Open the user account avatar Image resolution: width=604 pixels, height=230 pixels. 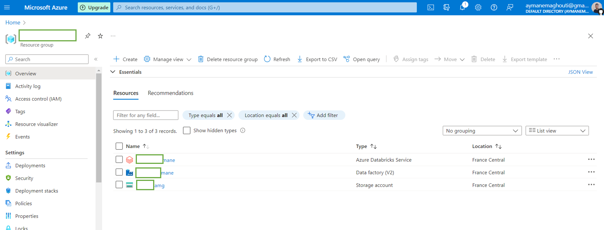(x=596, y=7)
